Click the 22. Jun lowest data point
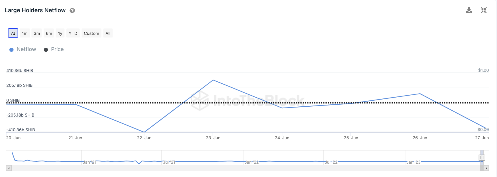This screenshot has height=177, width=497. tap(144, 132)
